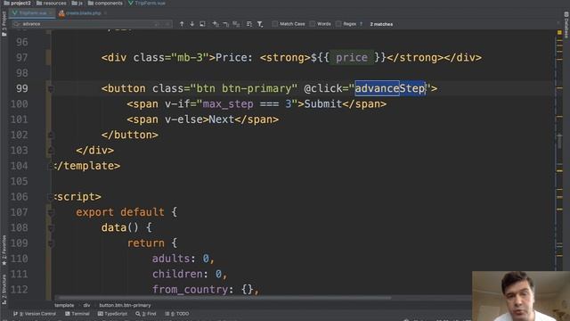Click resources folder in navigation bar
This screenshot has width=570, height=321.
click(52, 4)
